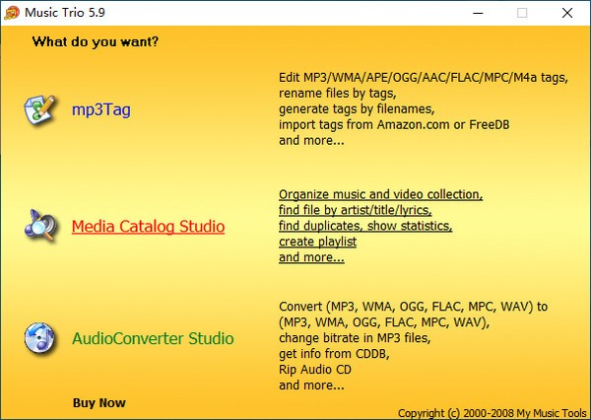
Task: Click the AudioConverter Studio disc icon
Action: tap(39, 338)
